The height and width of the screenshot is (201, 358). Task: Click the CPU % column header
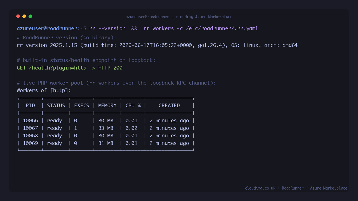coord(133,106)
